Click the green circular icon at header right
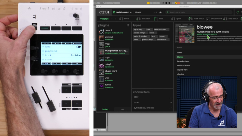The image size is (242, 136). pos(238,12)
